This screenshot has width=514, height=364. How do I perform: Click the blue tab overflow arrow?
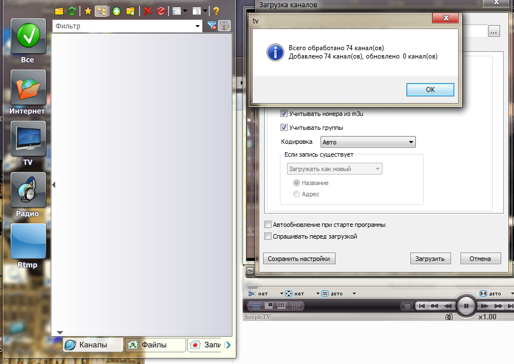228,344
